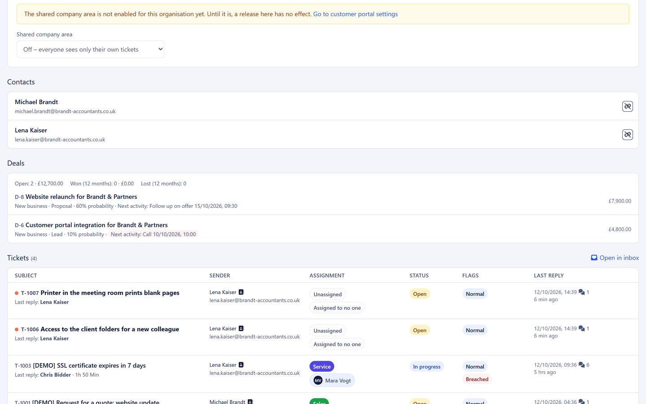Screen dimensions: 646x404
Task: Click Lena Kaiser contact name
Action: pyautogui.click(x=31, y=130)
